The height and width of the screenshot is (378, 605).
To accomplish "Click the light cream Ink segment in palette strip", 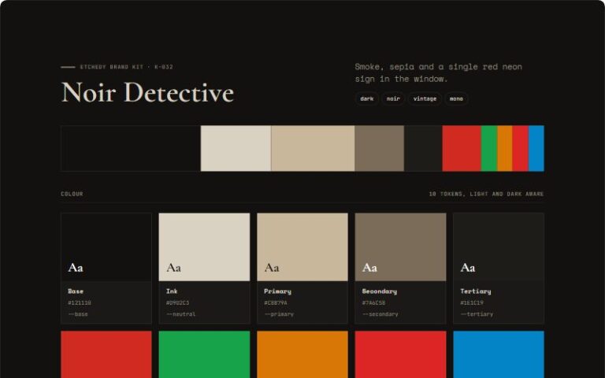I will (x=236, y=148).
